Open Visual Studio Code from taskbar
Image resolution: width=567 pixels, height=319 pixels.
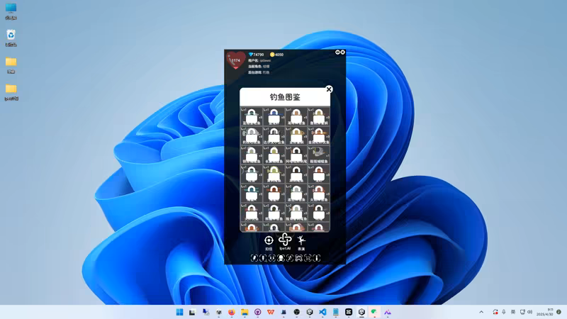322,312
